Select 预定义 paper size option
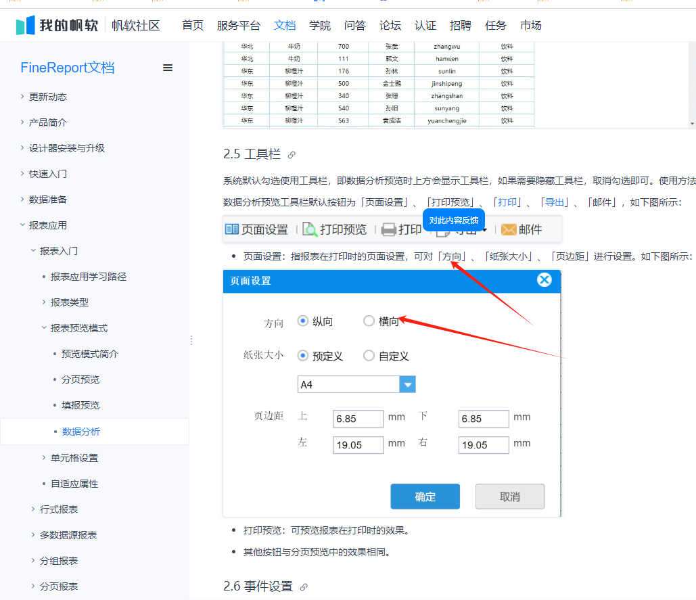Image resolution: width=696 pixels, height=600 pixels. click(303, 356)
